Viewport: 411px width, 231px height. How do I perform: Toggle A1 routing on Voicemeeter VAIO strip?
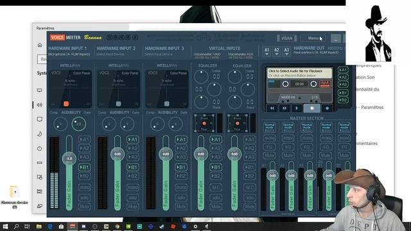[x=216, y=140]
